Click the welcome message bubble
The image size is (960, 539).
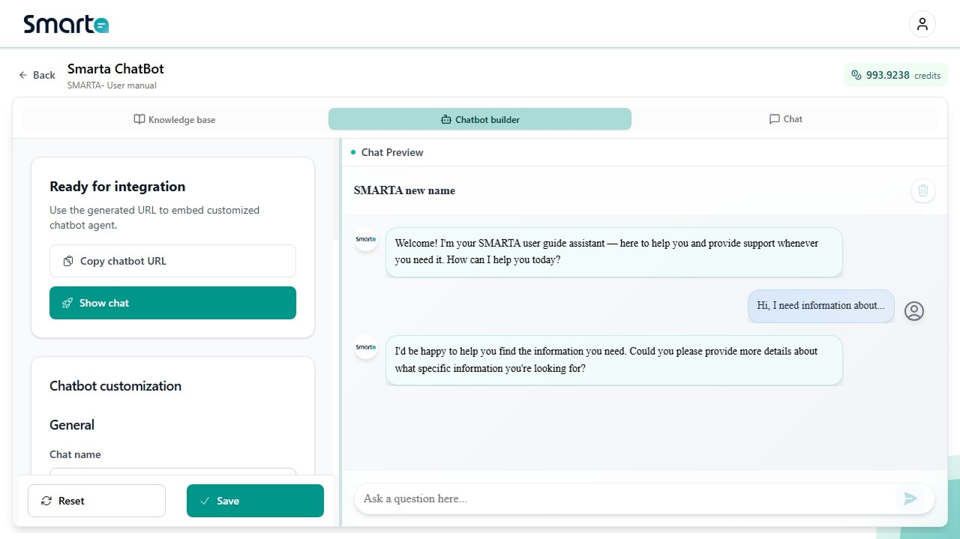click(614, 252)
